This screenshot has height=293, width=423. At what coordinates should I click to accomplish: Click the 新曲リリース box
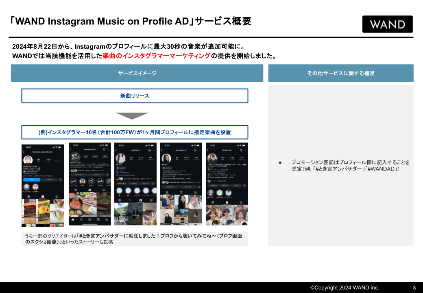pyautogui.click(x=135, y=96)
